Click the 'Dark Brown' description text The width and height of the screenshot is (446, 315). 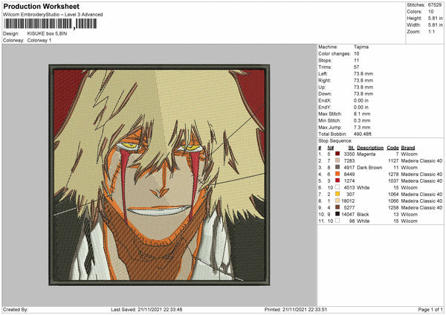tap(369, 167)
